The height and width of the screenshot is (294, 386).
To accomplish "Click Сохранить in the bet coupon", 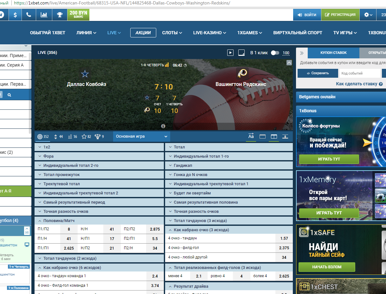I will click(318, 73).
